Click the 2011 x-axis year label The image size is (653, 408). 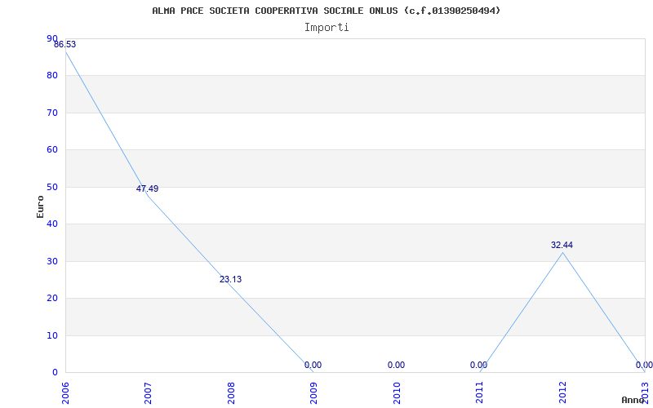click(479, 393)
